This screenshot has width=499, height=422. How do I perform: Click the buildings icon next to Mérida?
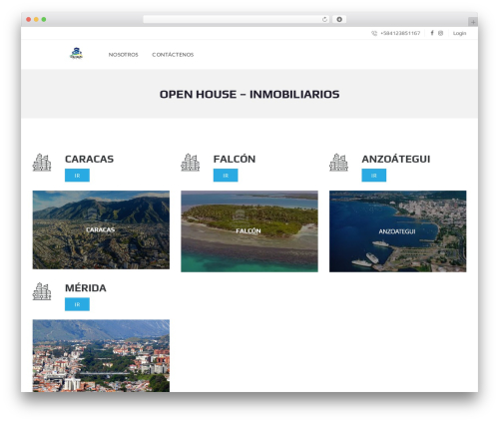click(42, 291)
